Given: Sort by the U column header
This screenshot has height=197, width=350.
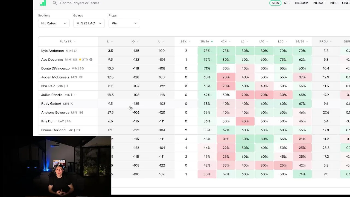Looking at the screenshot, I should 161,42.
